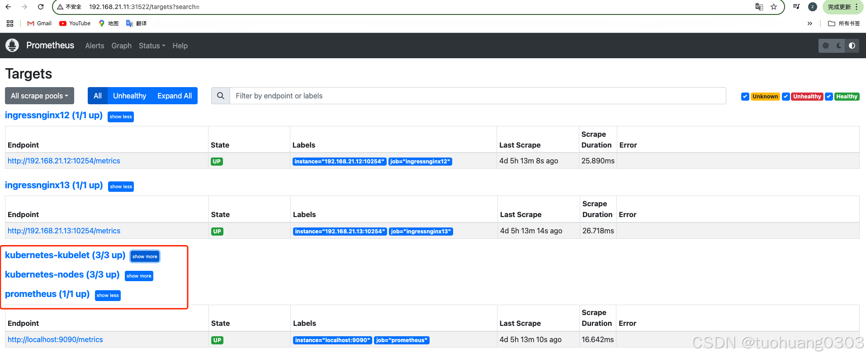
Task: Select the Unhealthy targets filter button
Action: (129, 96)
